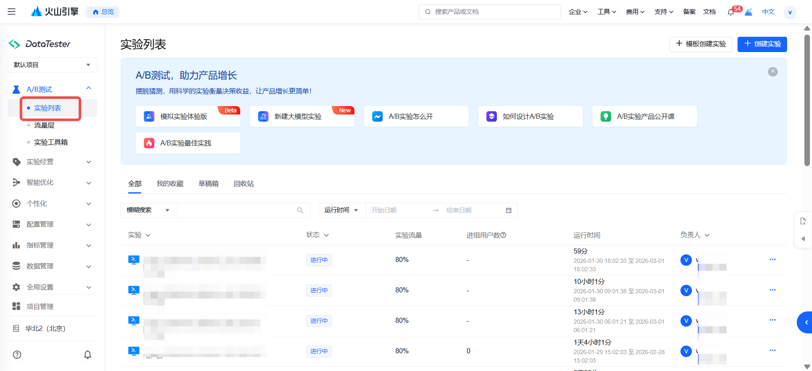
Task: Expand the 实验经营 sidebar section
Action: 52,162
